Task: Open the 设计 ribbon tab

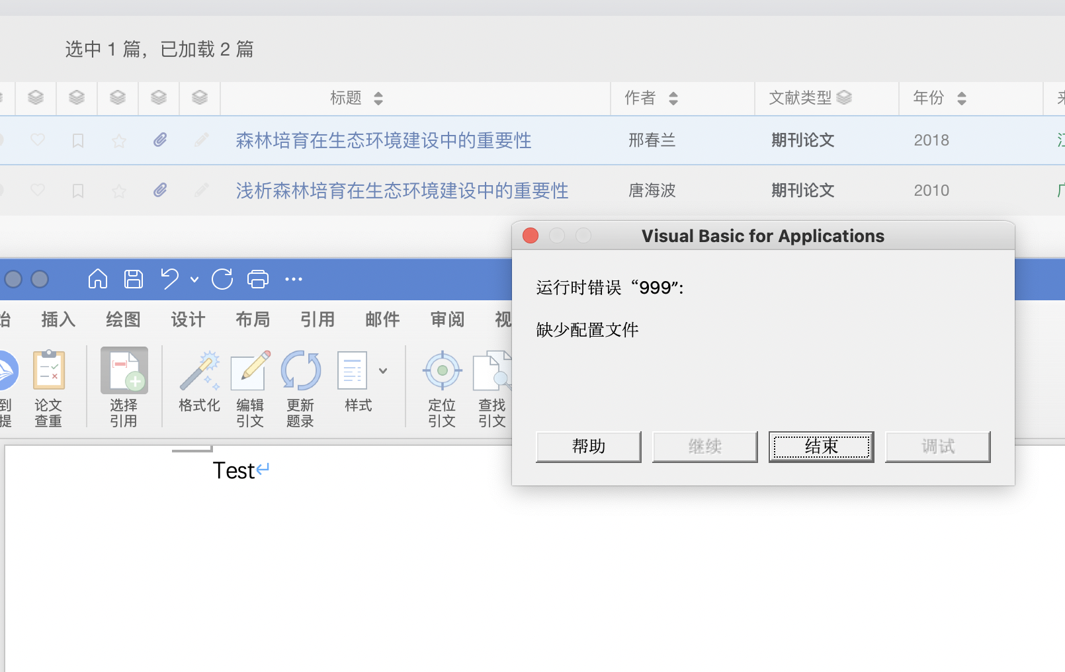Action: pos(188,319)
